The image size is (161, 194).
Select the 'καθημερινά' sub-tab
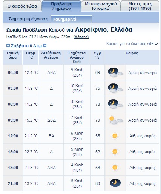[71, 19]
